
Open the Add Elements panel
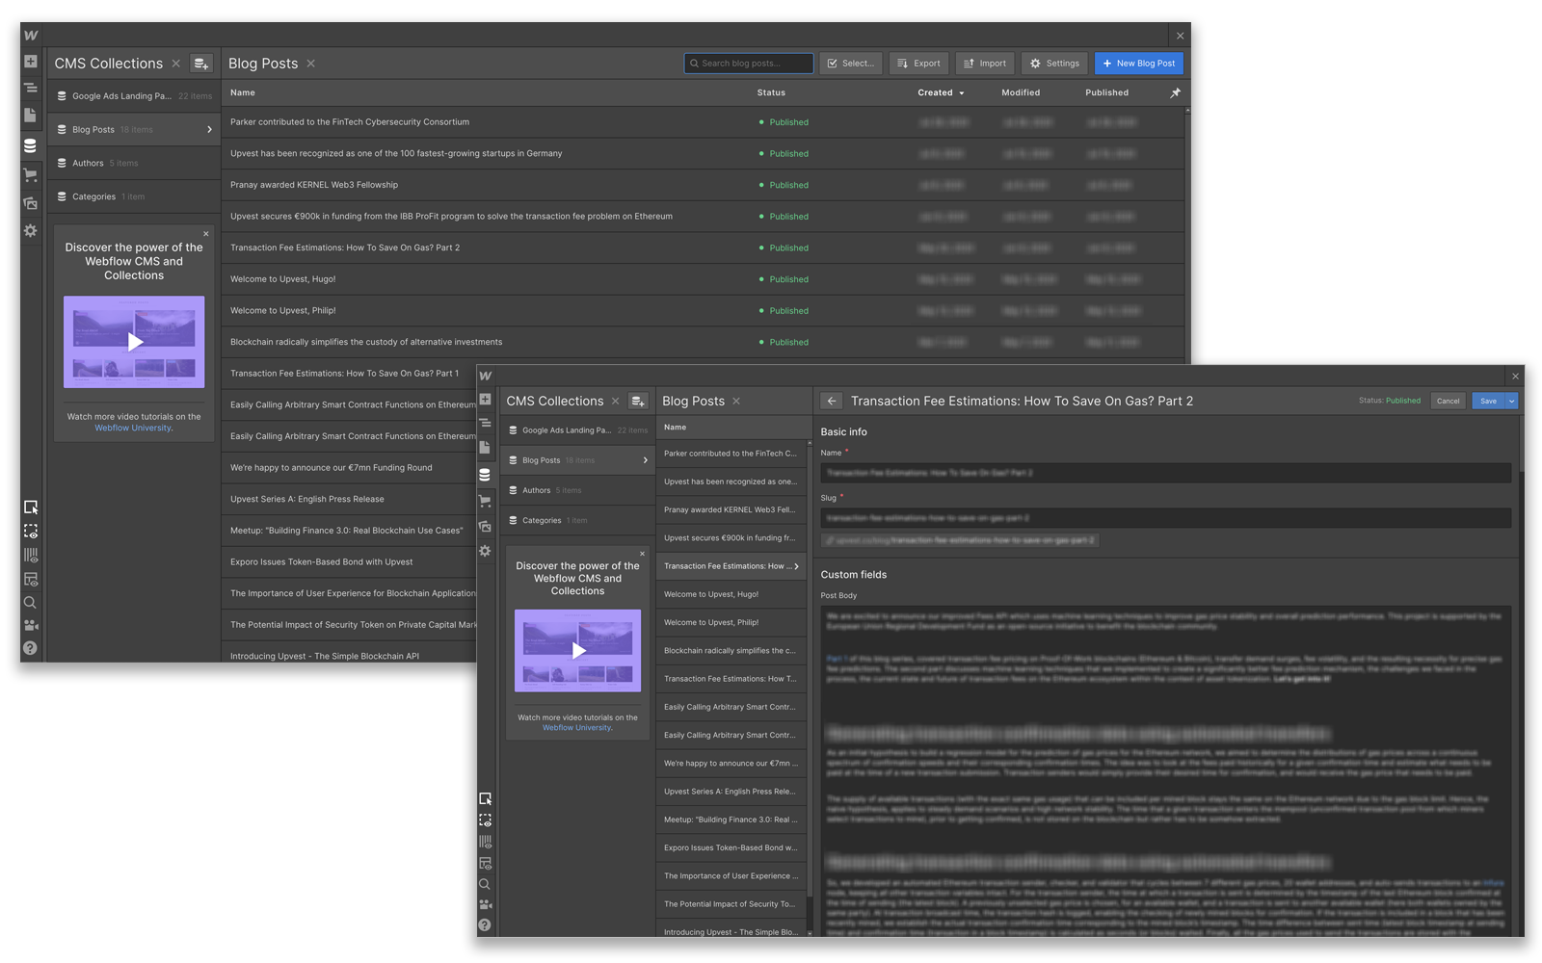pos(30,61)
